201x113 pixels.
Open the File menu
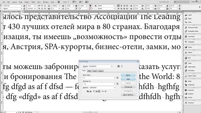[x=4, y=2]
